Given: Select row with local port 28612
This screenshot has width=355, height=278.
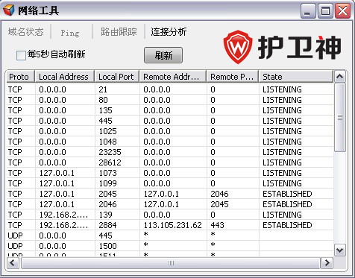Looking at the screenshot, I should [x=170, y=162].
